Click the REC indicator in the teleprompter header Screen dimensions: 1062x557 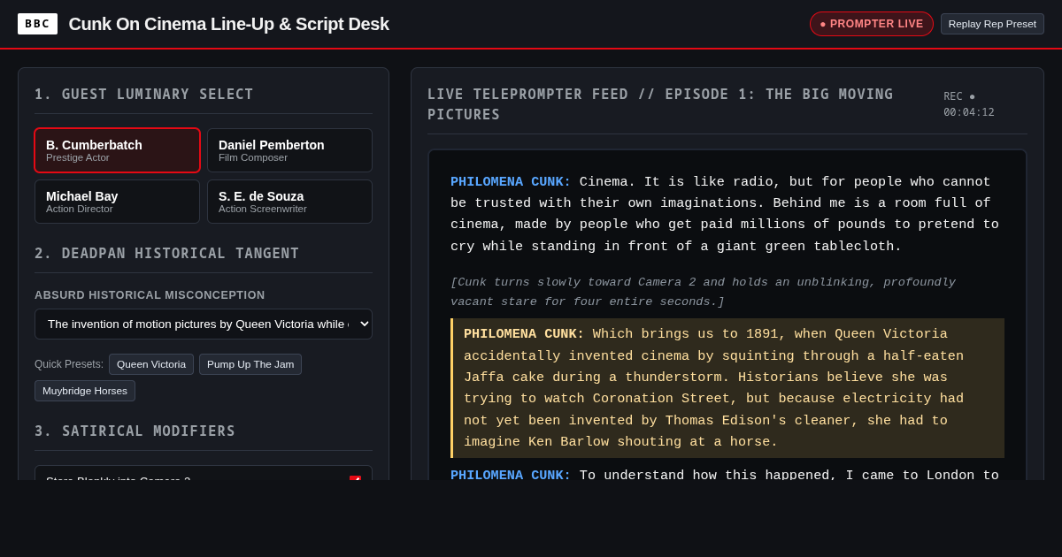coord(959,96)
